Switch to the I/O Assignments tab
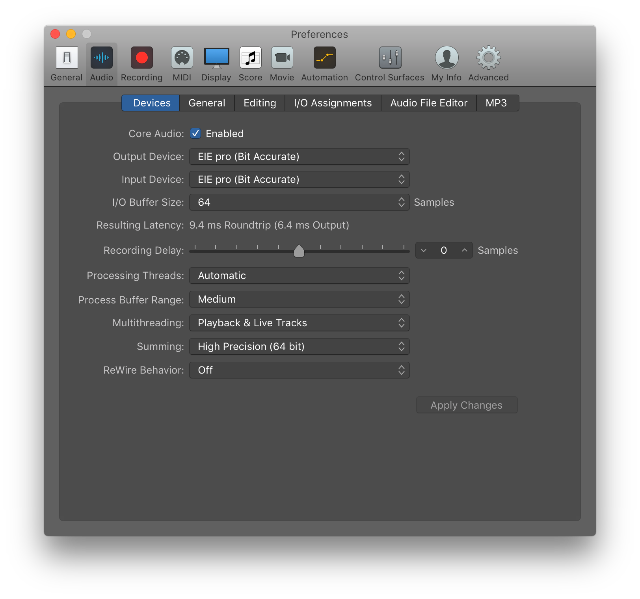Viewport: 640px width, 599px height. [x=333, y=103]
